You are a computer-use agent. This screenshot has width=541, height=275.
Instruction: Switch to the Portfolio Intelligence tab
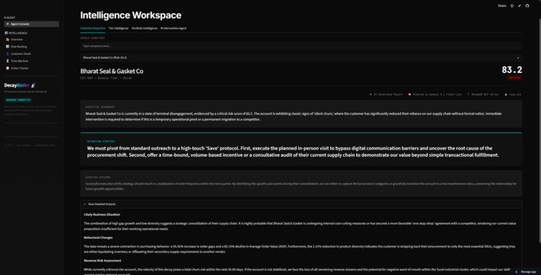[x=144, y=28]
